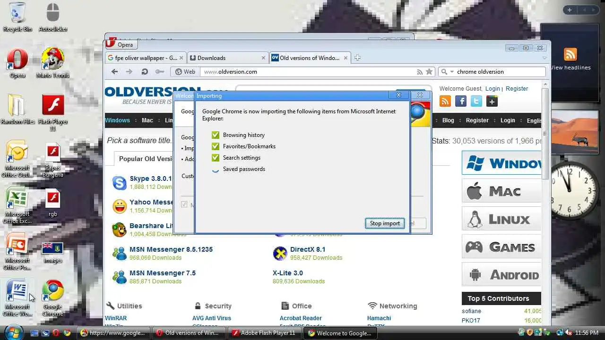The height and width of the screenshot is (340, 605).
Task: Click the Games category banner
Action: pyautogui.click(x=501, y=246)
